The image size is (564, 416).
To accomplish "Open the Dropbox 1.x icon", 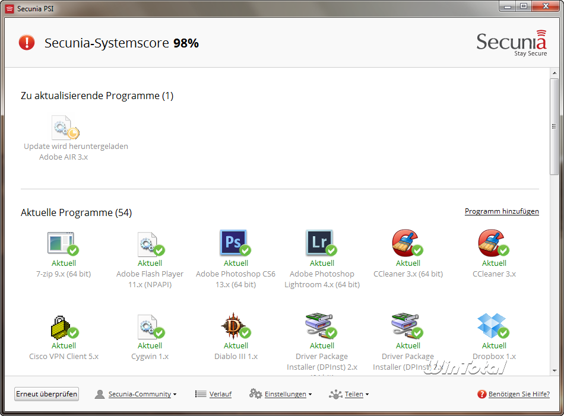I will [x=493, y=326].
